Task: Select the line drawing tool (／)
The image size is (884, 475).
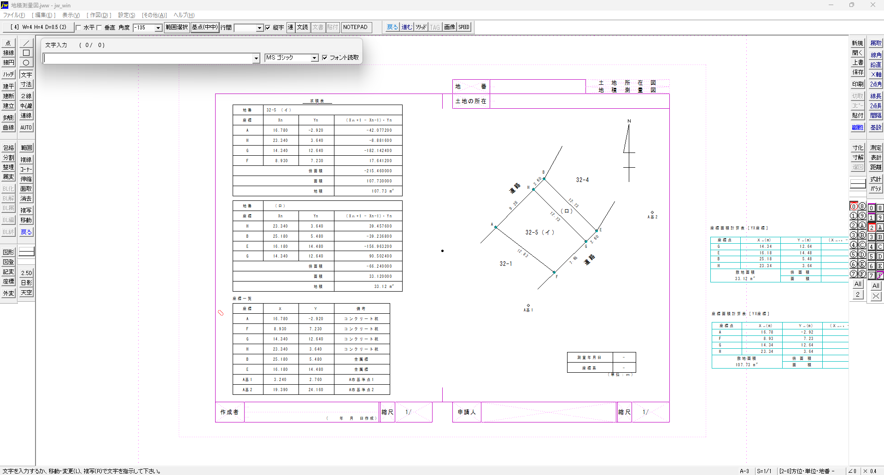Action: point(26,43)
